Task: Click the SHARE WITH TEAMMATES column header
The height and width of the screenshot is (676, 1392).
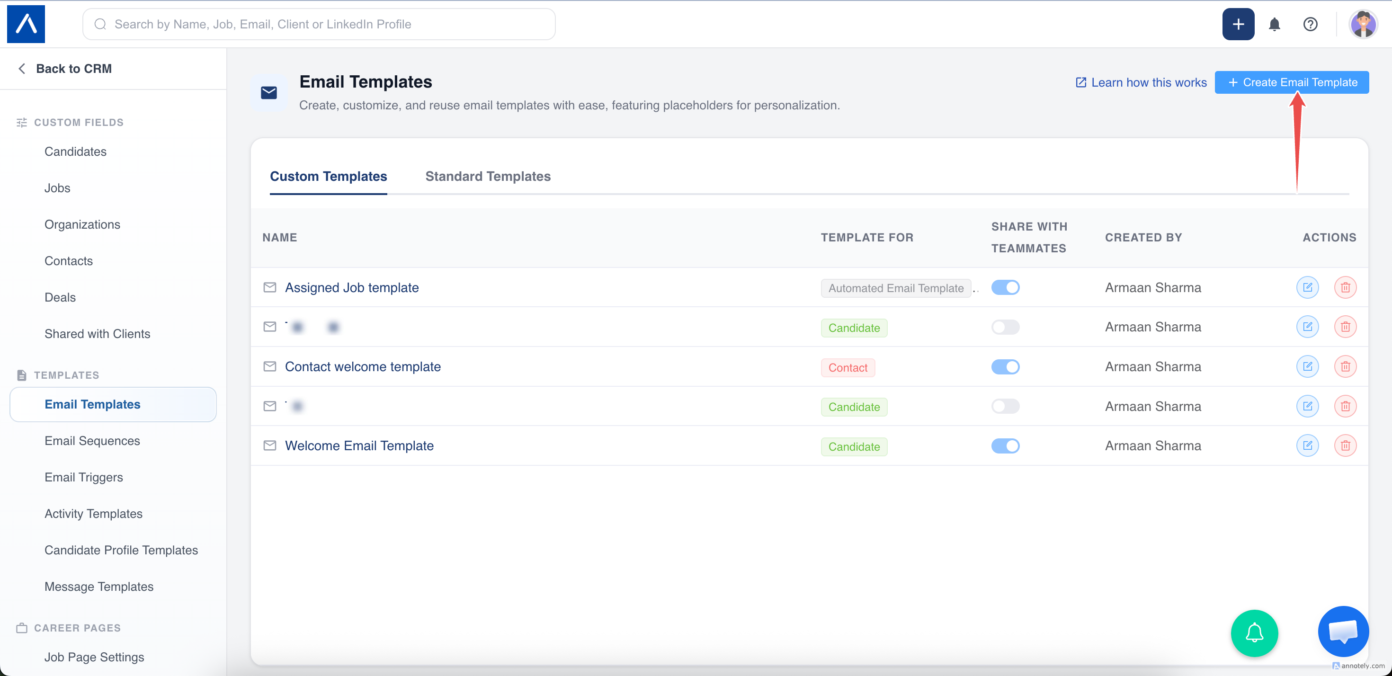Action: click(x=1029, y=237)
